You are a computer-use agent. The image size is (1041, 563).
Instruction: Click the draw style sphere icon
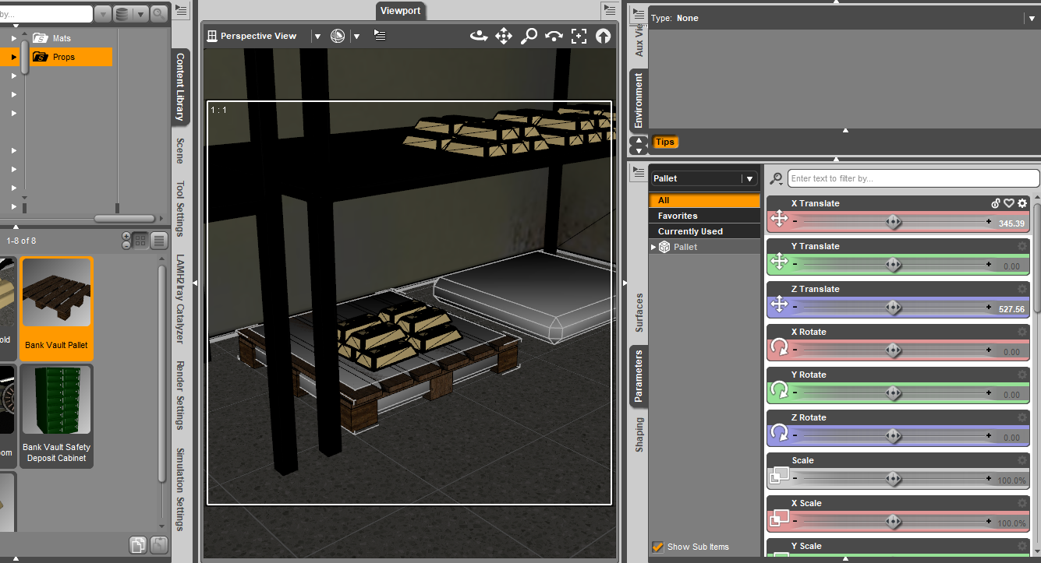[338, 36]
